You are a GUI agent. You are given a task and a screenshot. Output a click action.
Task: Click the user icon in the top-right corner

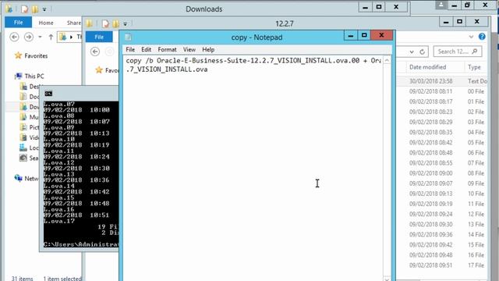coord(441,5)
